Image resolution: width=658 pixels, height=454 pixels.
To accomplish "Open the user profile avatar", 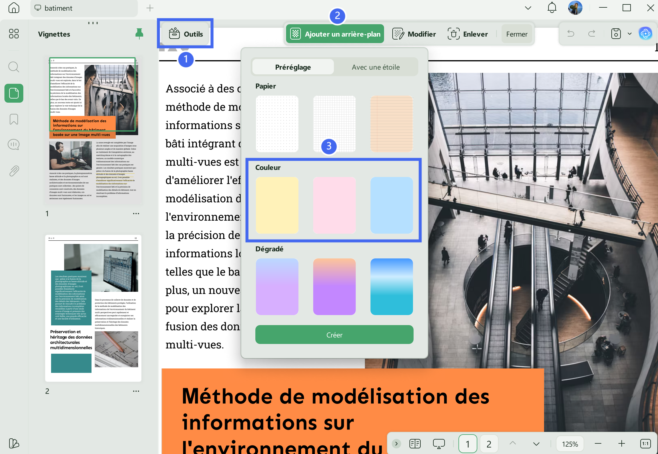I will point(575,8).
